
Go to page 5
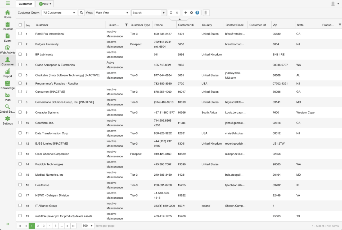(56, 226)
